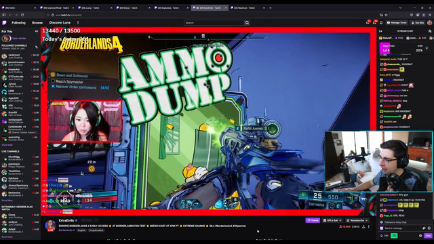Open the chat settings gear icon
The height and width of the screenshot is (244, 434).
(420, 236)
